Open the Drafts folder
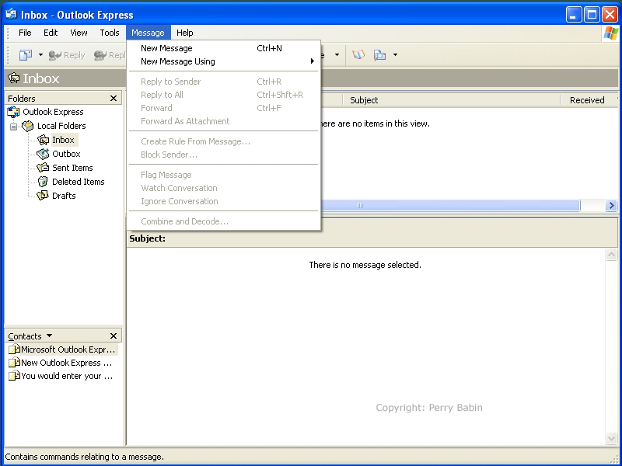The image size is (622, 466). pos(63,196)
